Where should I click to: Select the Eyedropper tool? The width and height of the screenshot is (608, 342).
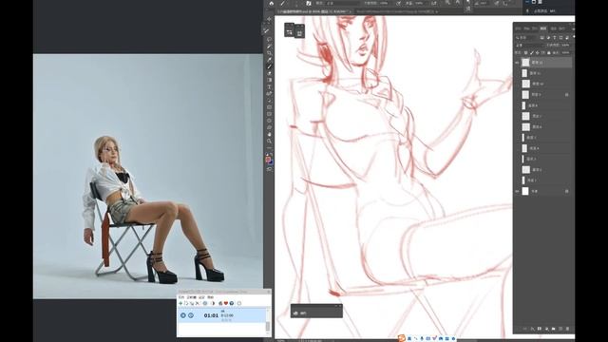[269, 60]
